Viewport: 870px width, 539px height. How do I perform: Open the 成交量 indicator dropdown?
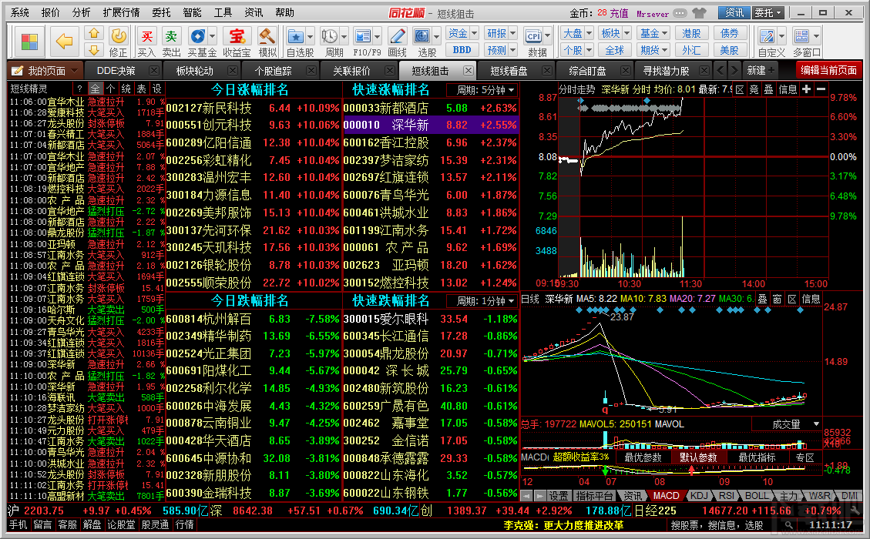(x=786, y=424)
